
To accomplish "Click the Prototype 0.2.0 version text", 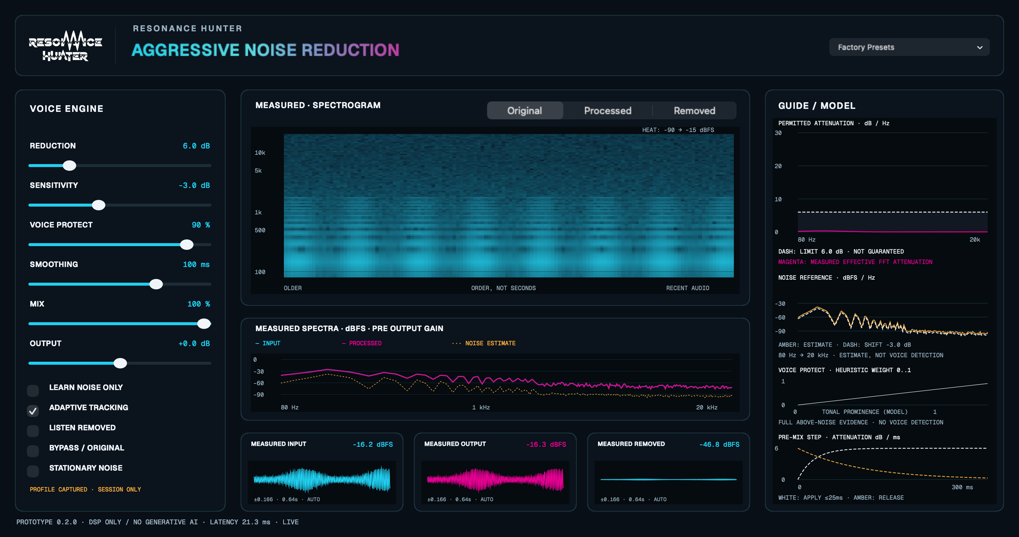I will click(47, 522).
